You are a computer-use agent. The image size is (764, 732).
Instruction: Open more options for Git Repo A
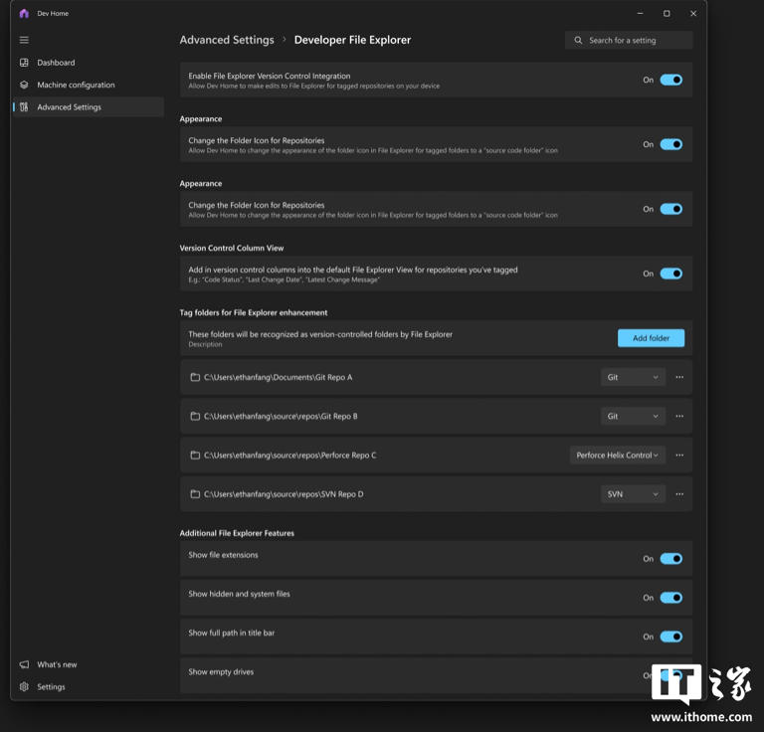[x=679, y=377]
